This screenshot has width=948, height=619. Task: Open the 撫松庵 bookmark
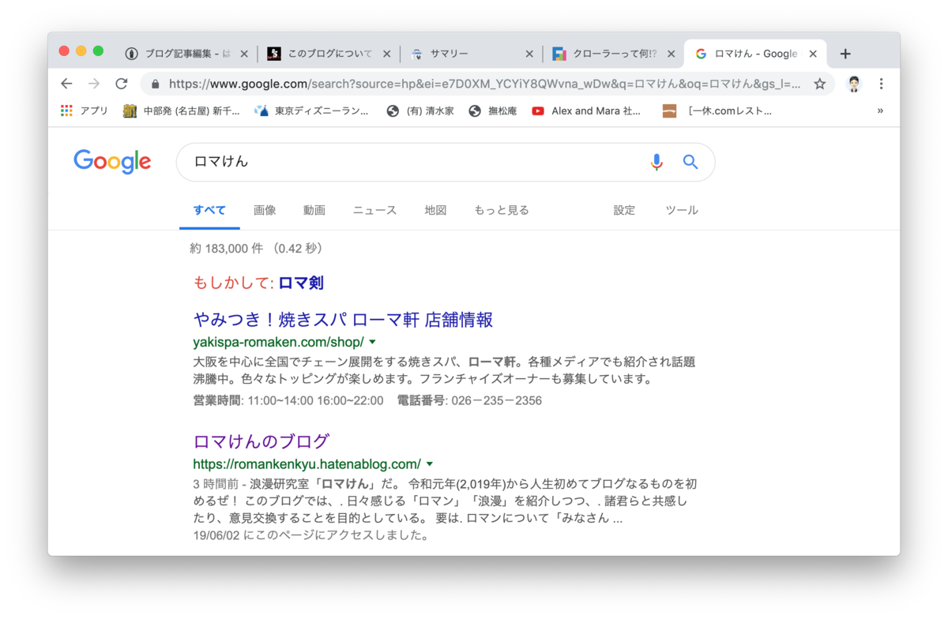493,111
